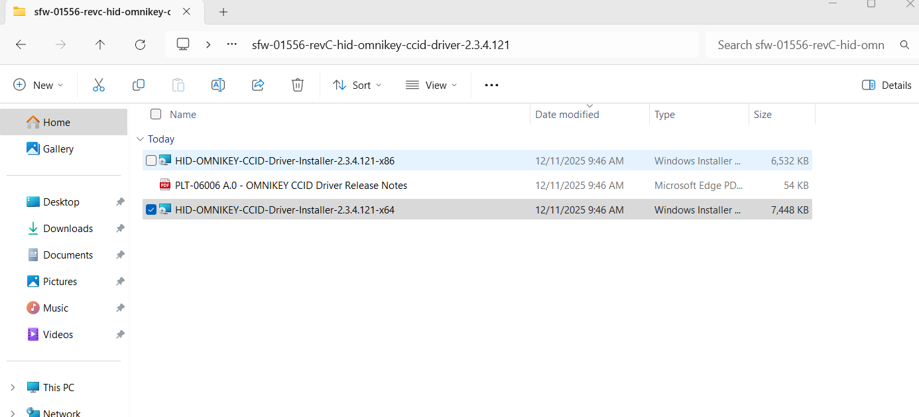Select the sfw-01556 folder tab
The image size is (919, 417).
coord(103,12)
